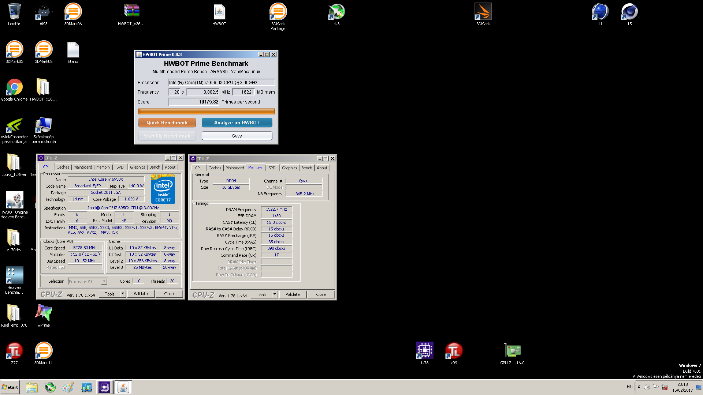Click the Intel Core i7 logo badge
703x395 pixels.
(x=163, y=189)
